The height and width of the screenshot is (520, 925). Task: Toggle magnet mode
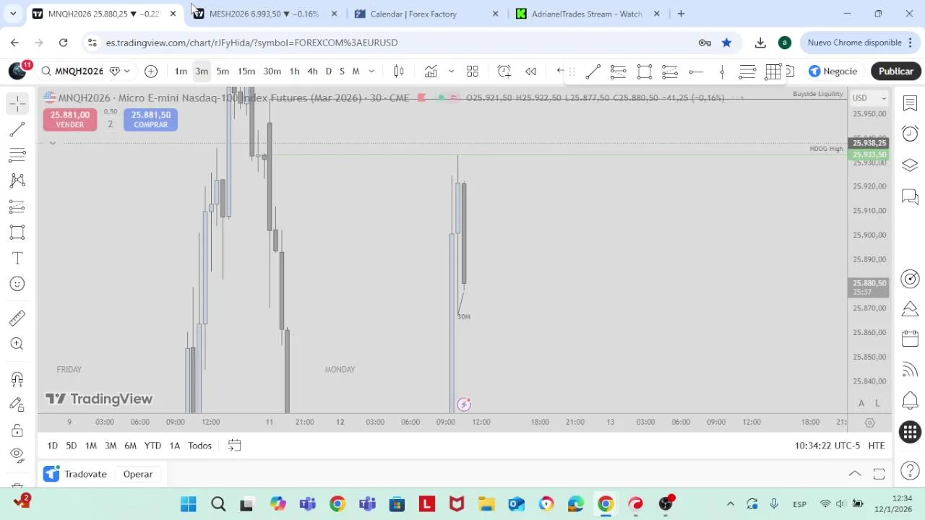(x=17, y=378)
